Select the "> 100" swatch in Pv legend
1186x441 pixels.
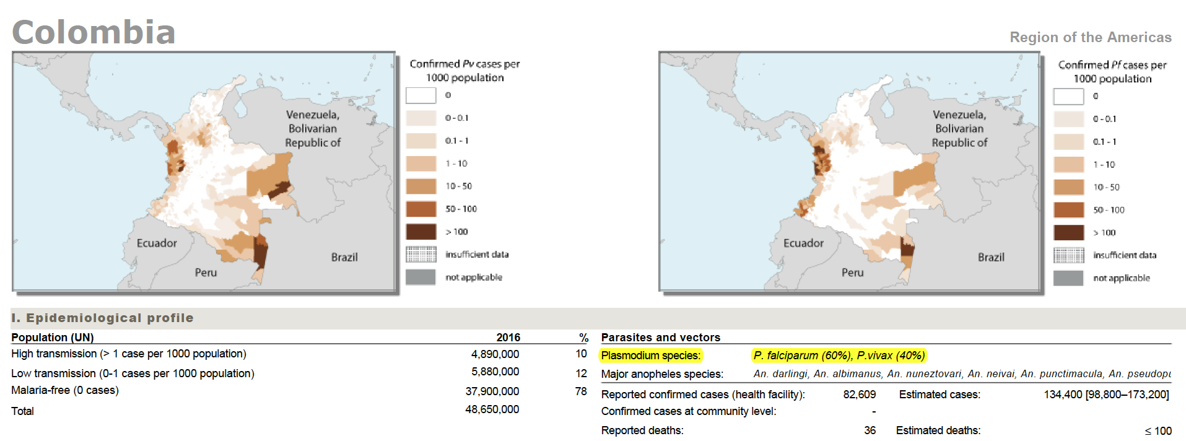click(421, 232)
